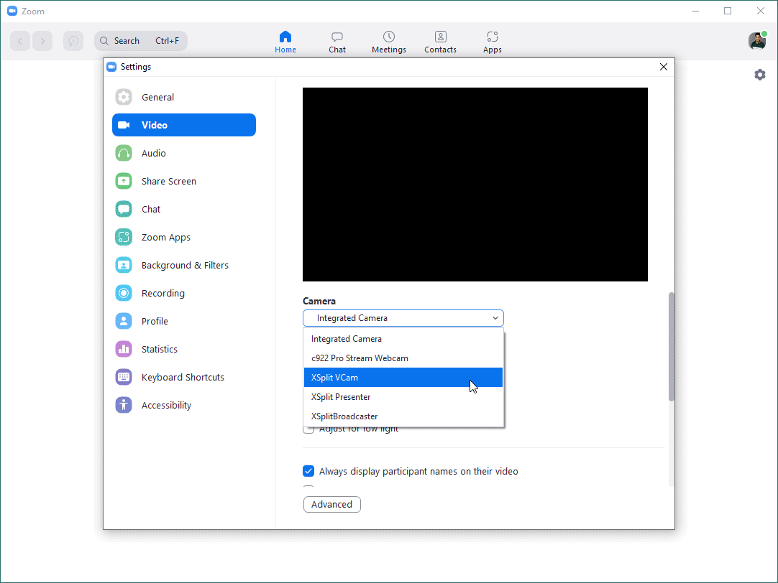Open the Zoom Apps settings icon

124,237
